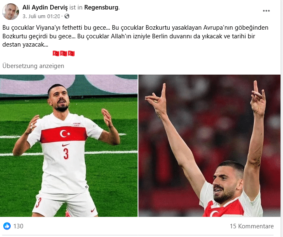The width and height of the screenshot is (283, 237).
Task: Click the Turkish post text paragraph
Action: coord(136,36)
